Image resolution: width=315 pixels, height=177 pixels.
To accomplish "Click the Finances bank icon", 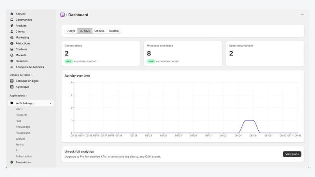I will [x=12, y=61].
